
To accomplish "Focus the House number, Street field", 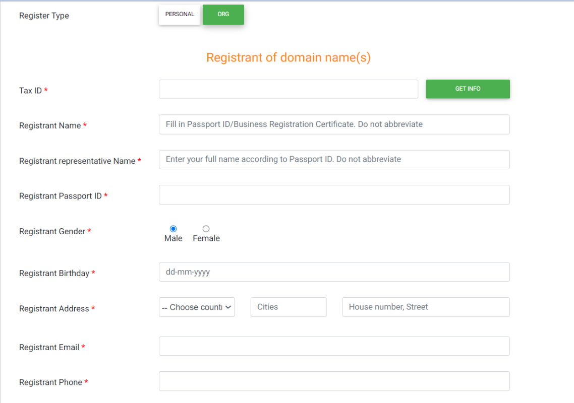I will (425, 307).
